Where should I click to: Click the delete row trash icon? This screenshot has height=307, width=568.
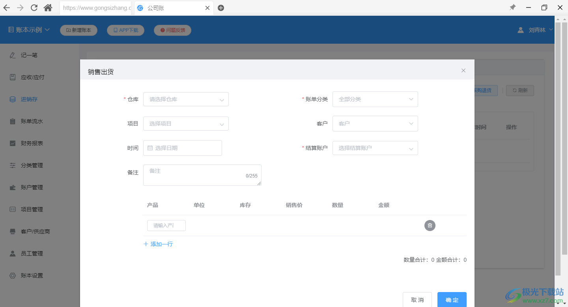click(x=430, y=226)
